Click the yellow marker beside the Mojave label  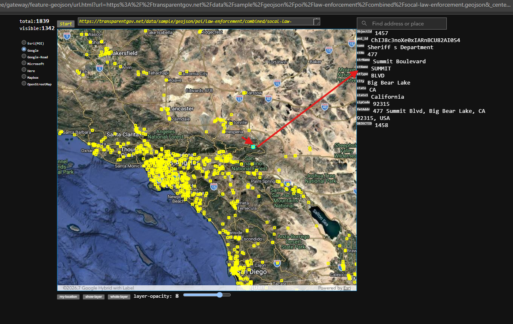tap(166, 80)
